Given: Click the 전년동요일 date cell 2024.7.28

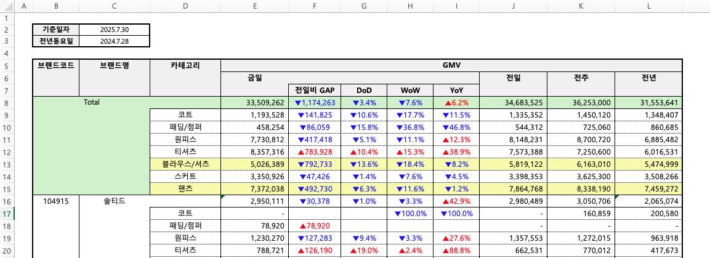Looking at the screenshot, I should [114, 42].
